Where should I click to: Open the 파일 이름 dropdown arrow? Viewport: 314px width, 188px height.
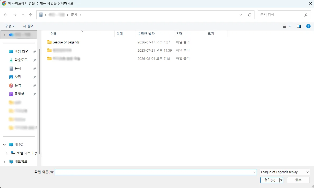click(x=254, y=172)
